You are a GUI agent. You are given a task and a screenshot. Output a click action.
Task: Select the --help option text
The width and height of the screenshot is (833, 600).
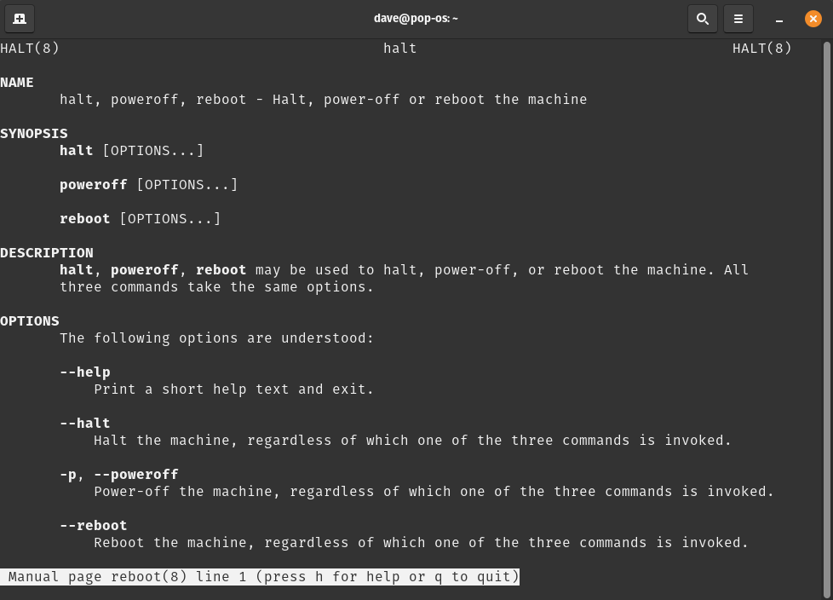tap(84, 372)
